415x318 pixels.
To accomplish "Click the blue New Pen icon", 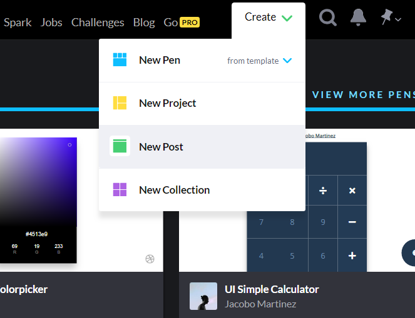I will coord(120,60).
